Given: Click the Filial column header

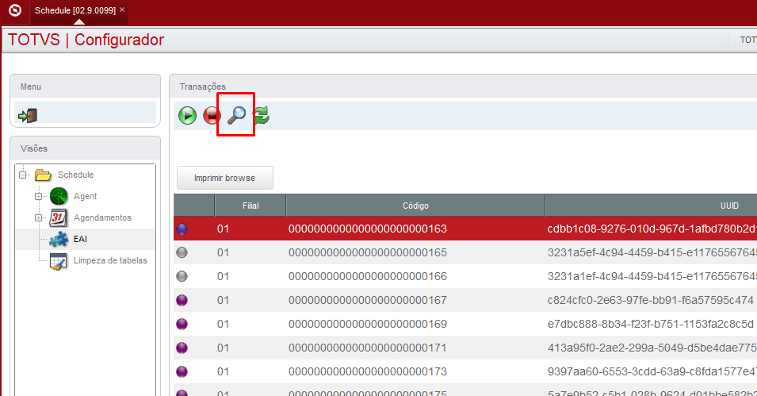Looking at the screenshot, I should 250,206.
